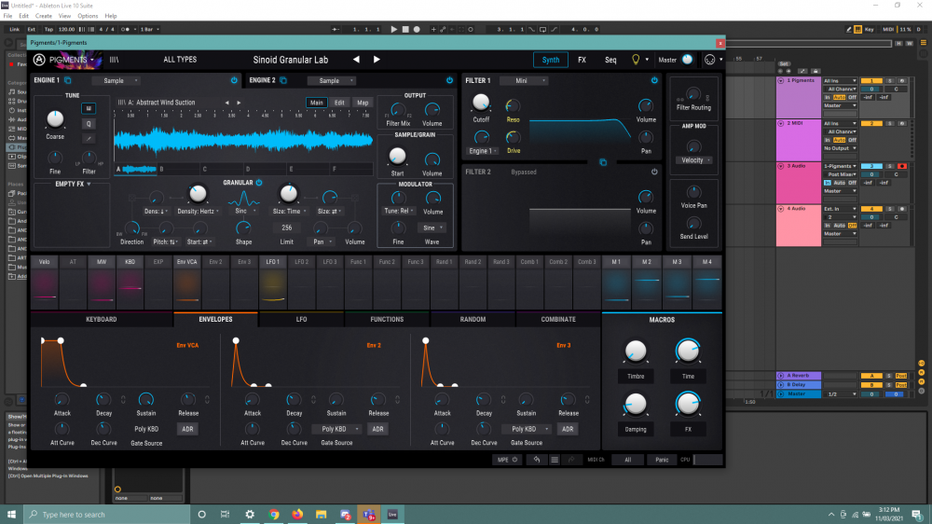Expand the Empty FX dropdown
Viewport: 932px width, 524px height.
(73, 185)
